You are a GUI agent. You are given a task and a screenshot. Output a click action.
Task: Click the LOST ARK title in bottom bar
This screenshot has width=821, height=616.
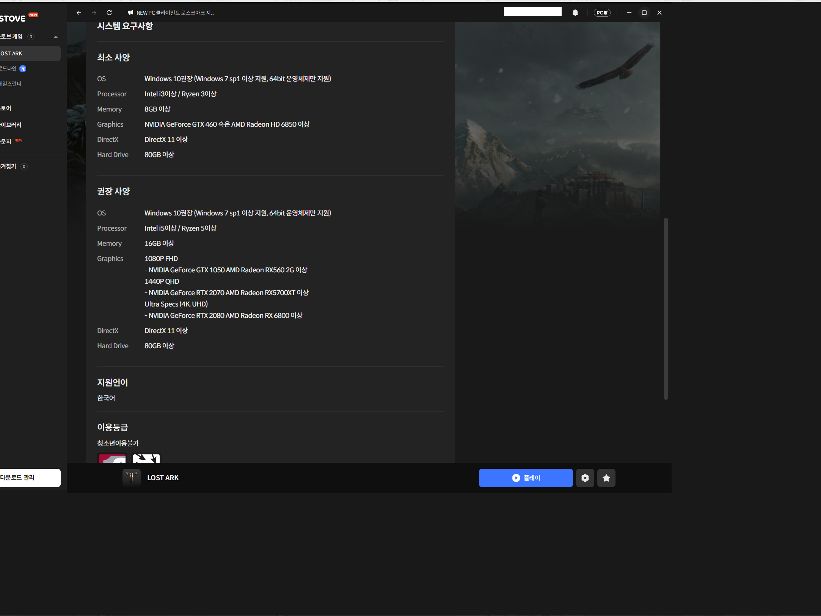[x=163, y=478]
